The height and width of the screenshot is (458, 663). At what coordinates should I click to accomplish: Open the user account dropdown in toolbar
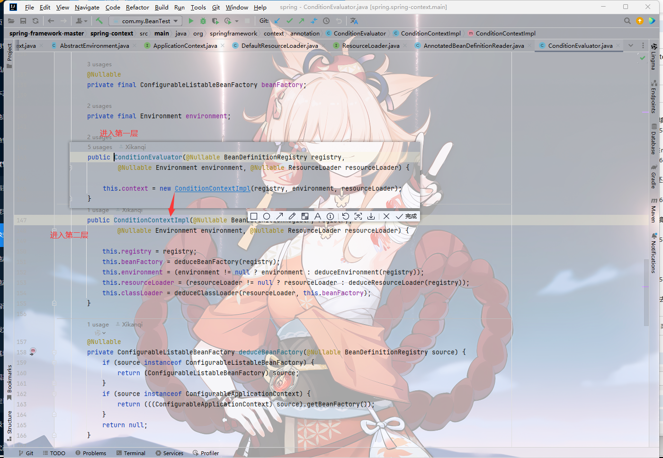[81, 21]
